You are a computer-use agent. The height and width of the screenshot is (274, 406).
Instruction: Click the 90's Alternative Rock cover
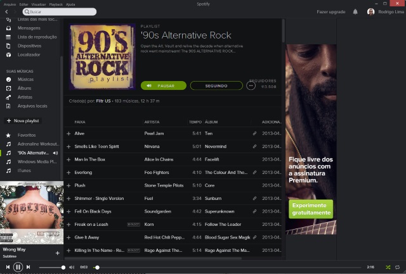click(x=103, y=57)
